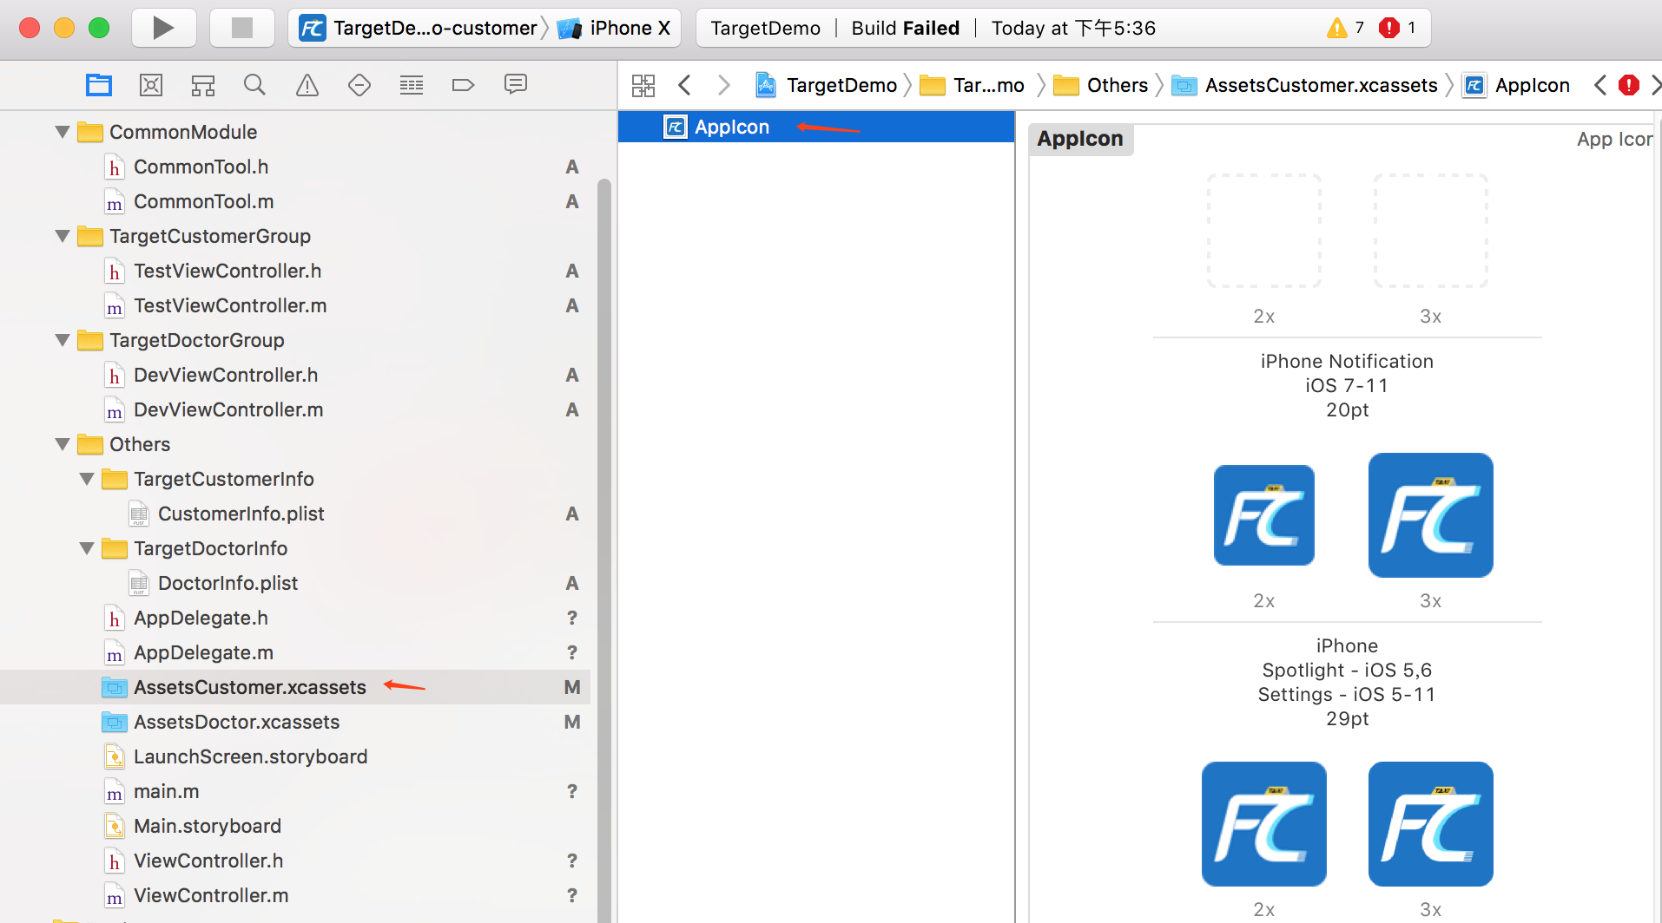
Task: Collapse the TargetDoctorGroup folder
Action: pyautogui.click(x=63, y=340)
